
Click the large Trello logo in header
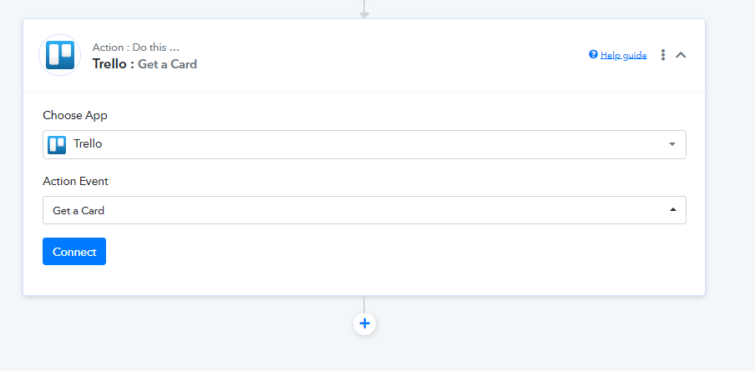59,55
